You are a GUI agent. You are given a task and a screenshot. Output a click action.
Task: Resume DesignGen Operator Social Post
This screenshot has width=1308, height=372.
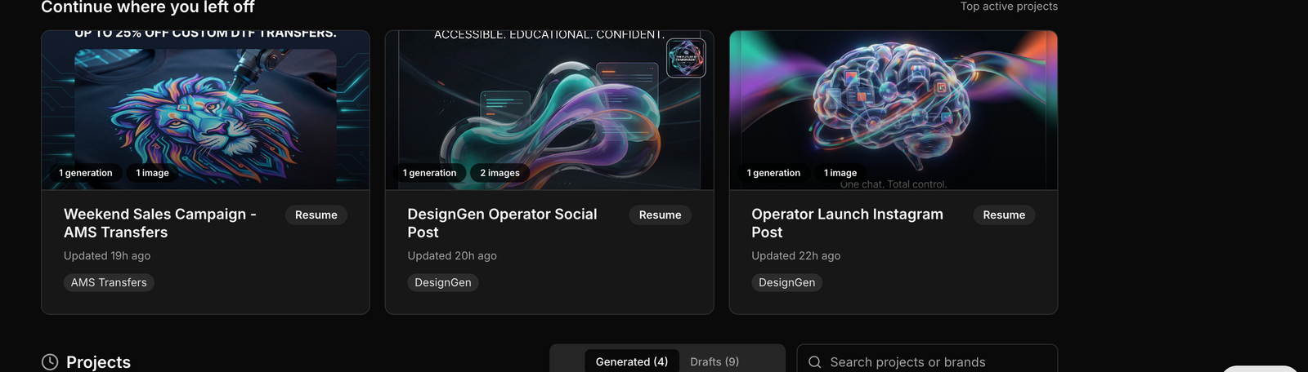pos(660,215)
